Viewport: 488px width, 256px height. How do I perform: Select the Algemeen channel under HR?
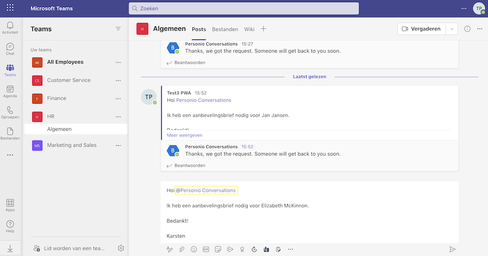click(76, 129)
